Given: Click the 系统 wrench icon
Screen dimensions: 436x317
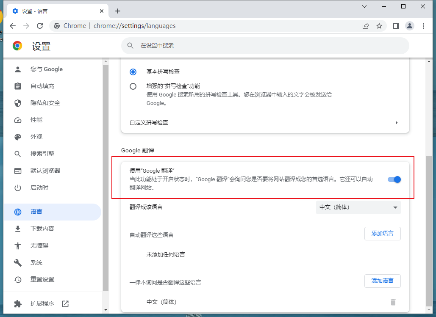Looking at the screenshot, I should pos(18,262).
